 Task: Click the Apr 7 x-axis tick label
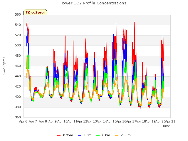point(33,121)
